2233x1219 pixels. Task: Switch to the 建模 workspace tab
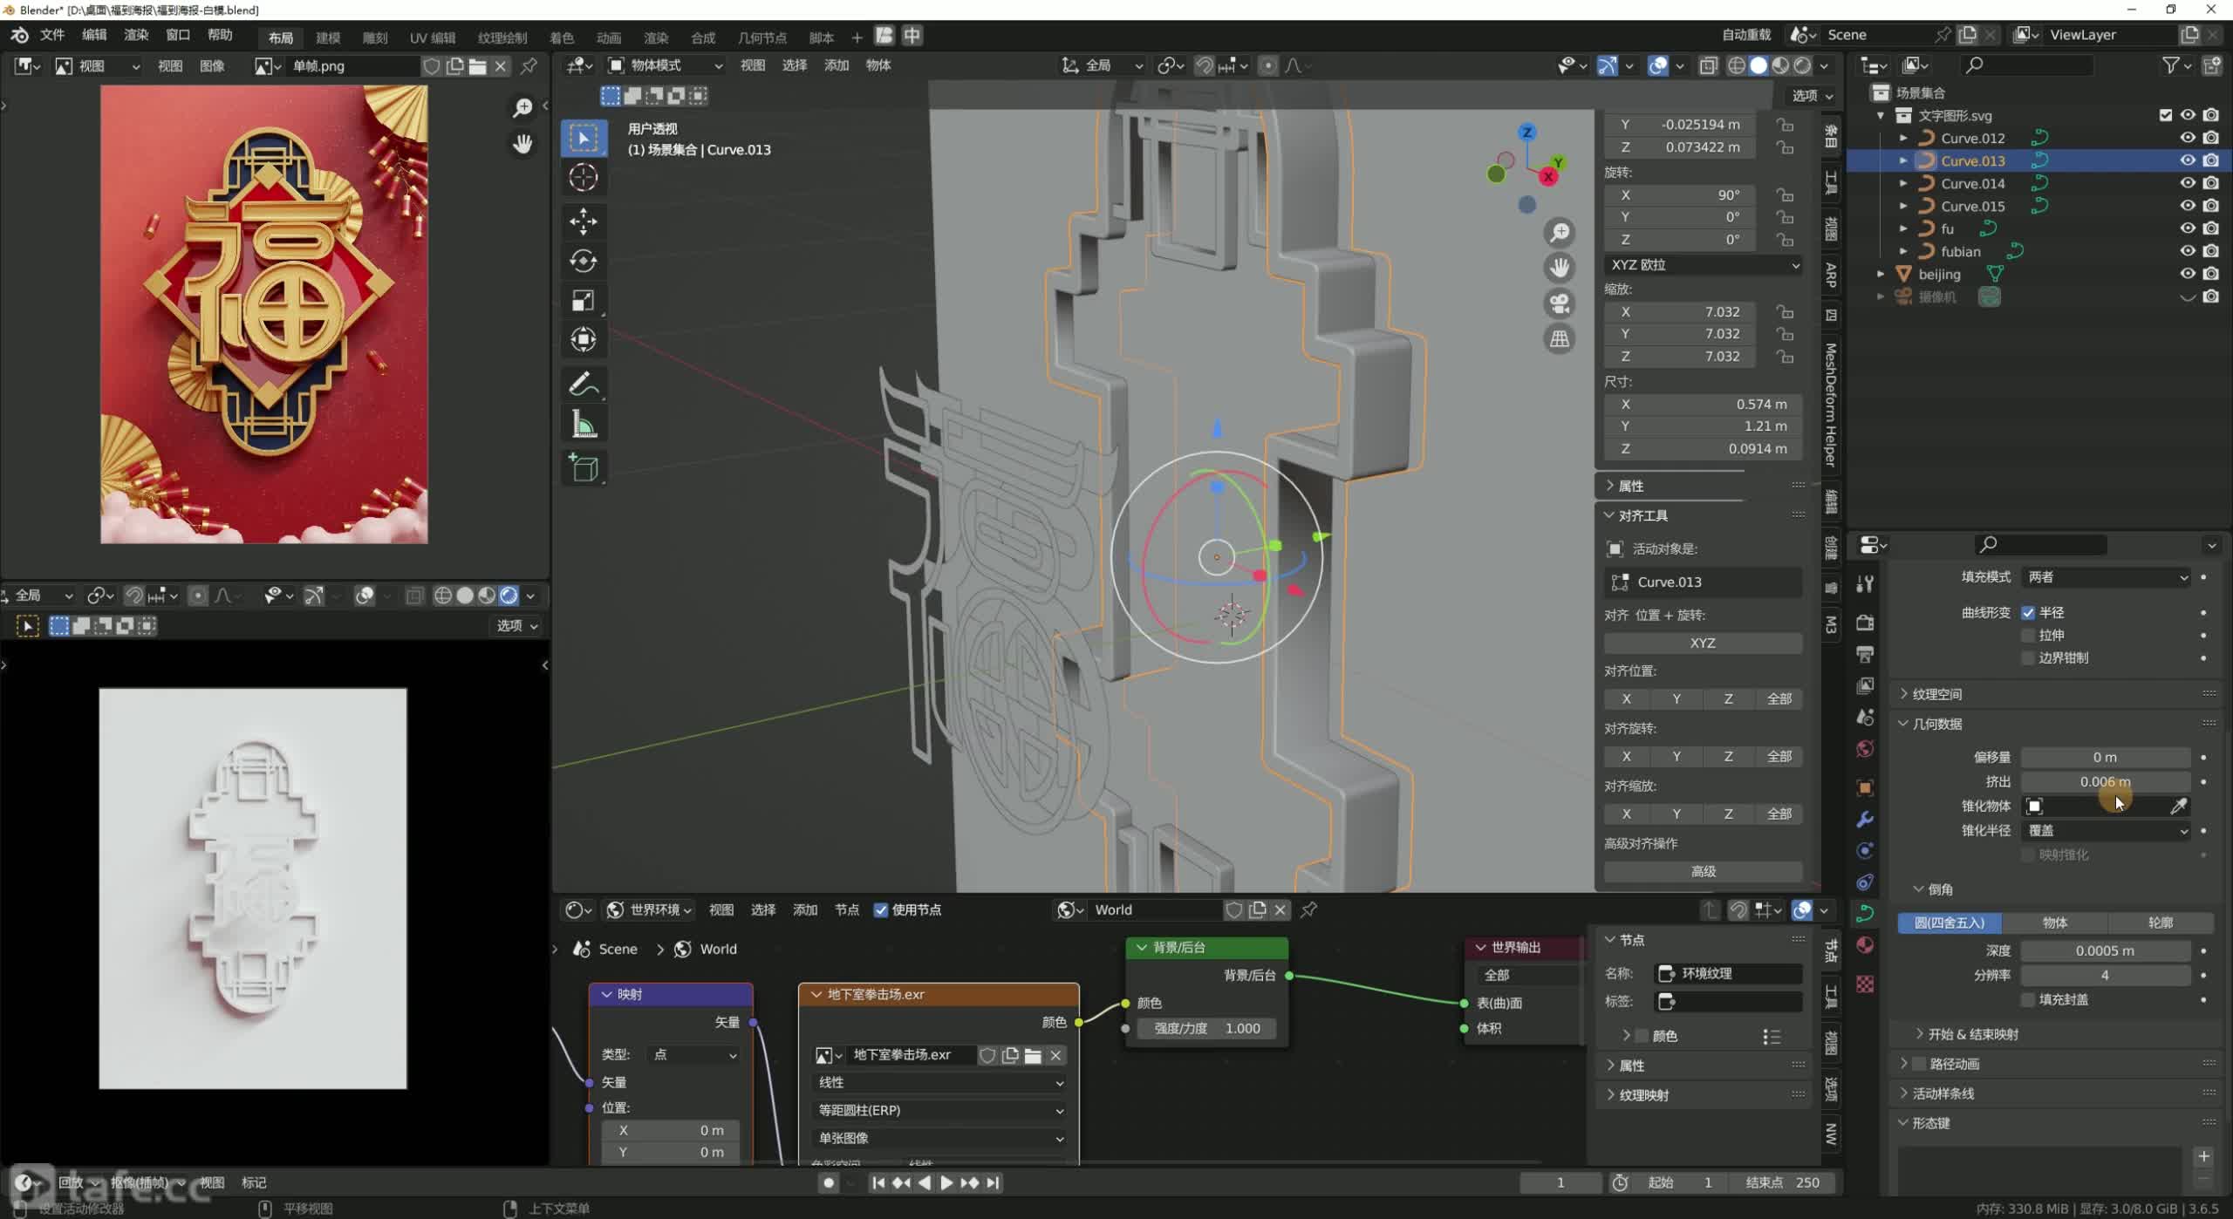click(x=328, y=37)
